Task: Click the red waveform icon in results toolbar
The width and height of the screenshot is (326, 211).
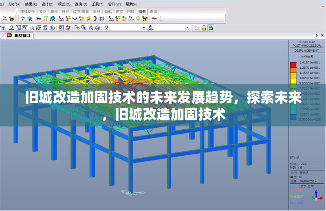Action: click(x=154, y=18)
